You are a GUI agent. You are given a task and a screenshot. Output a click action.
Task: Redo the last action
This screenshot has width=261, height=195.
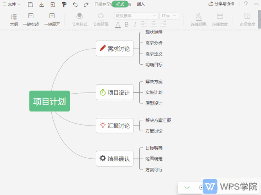[x=86, y=4]
